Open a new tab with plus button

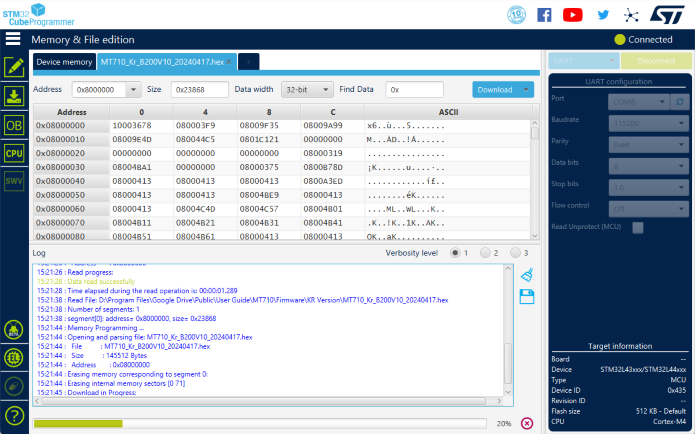coord(248,62)
